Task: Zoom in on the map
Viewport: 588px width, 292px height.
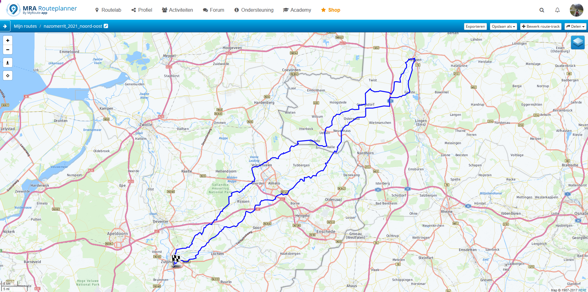Action: 8,40
